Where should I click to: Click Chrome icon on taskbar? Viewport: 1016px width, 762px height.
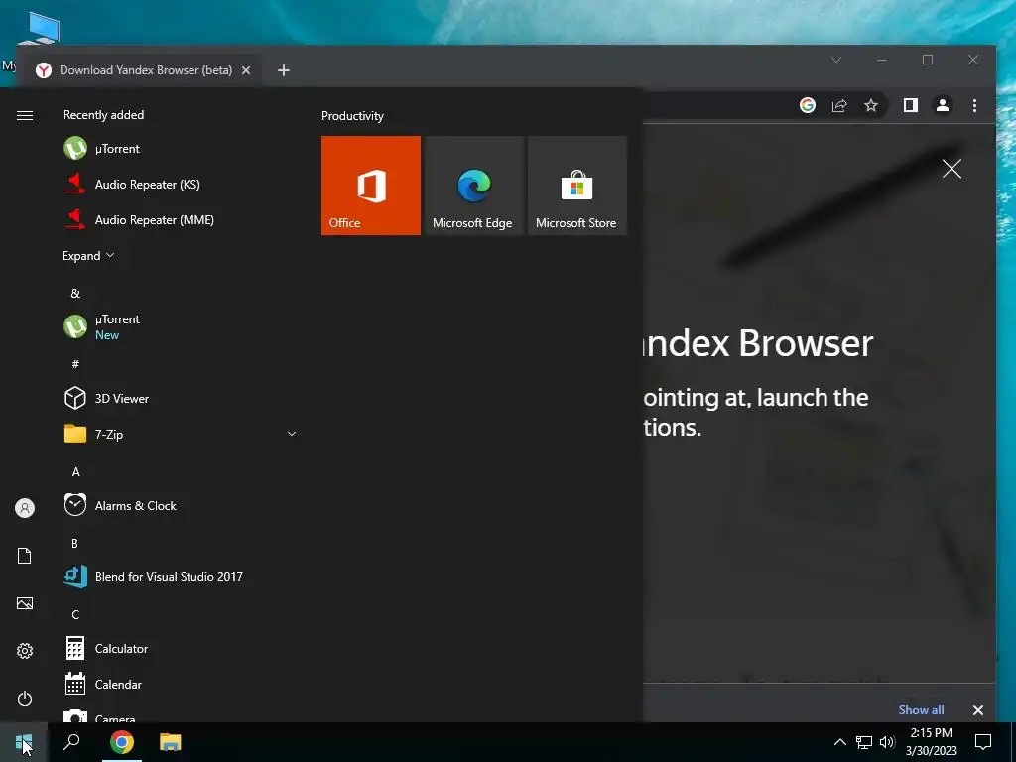point(121,742)
